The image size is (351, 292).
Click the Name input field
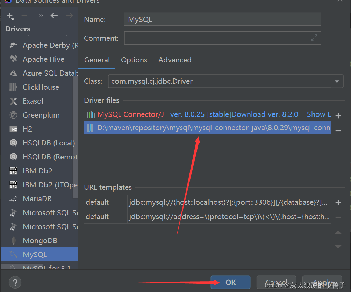pyautogui.click(x=222, y=20)
